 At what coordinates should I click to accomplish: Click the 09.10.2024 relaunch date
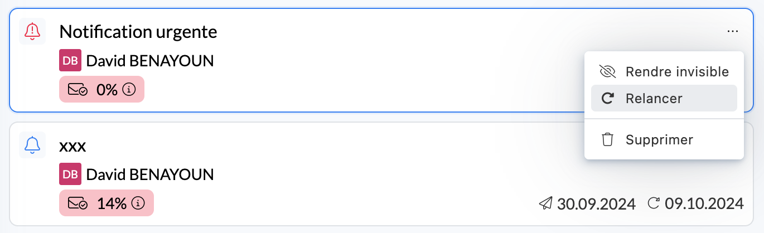[x=704, y=203]
